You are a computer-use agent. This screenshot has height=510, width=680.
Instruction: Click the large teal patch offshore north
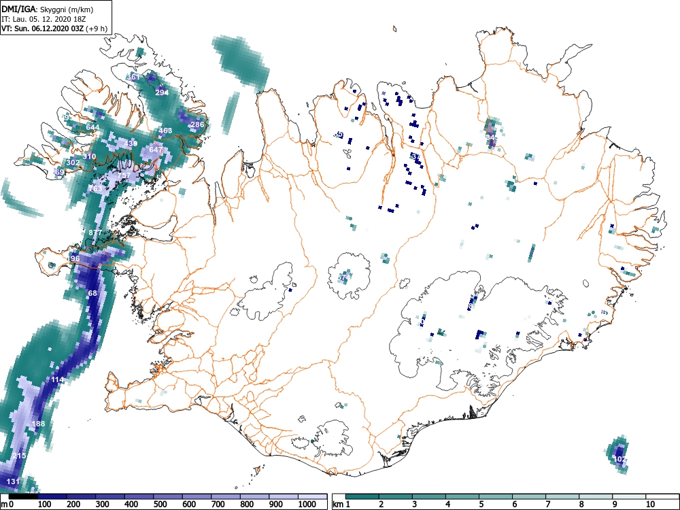(242, 63)
